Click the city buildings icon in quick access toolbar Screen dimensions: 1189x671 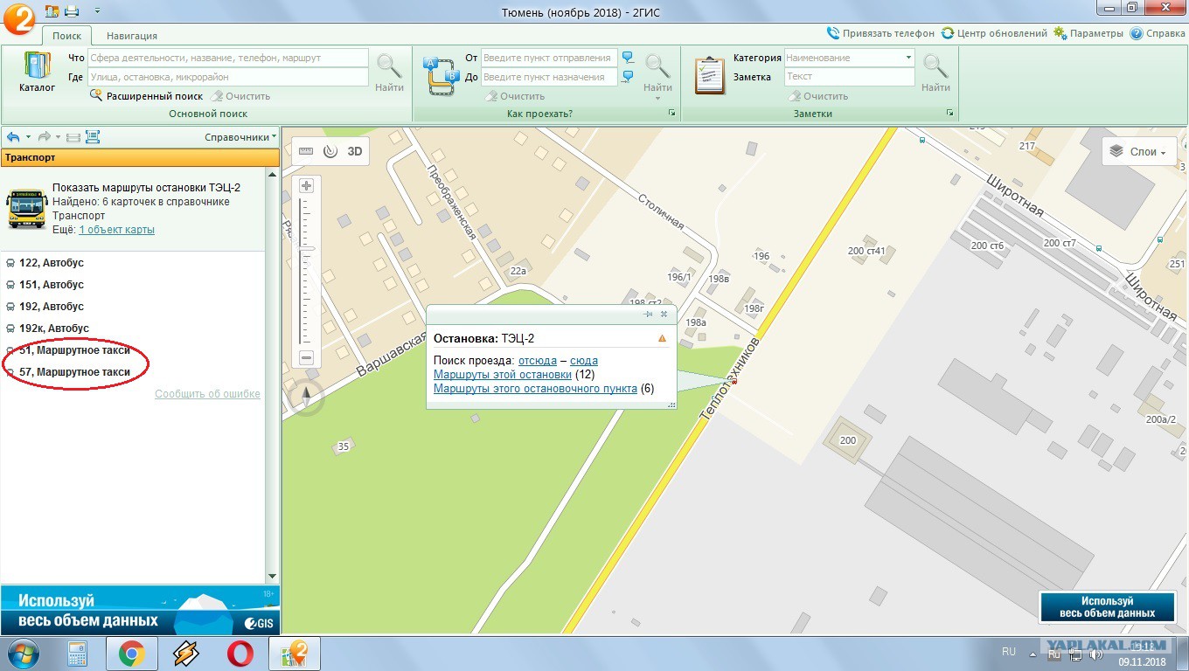click(52, 10)
